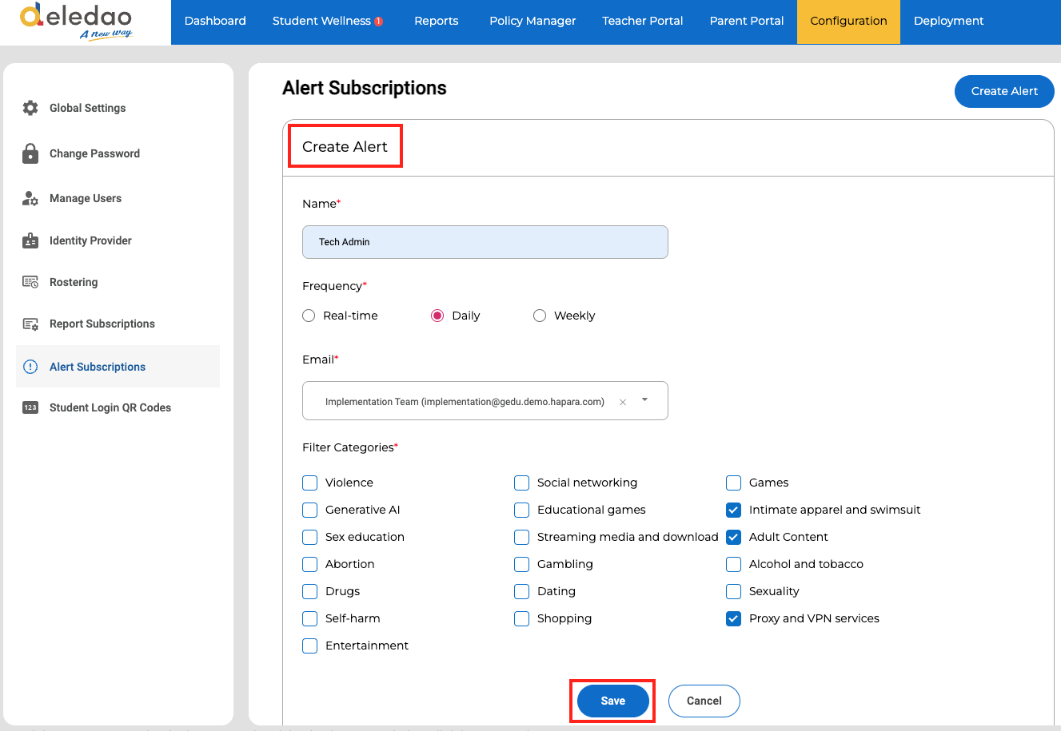
Task: Open the Teacher Portal tab
Action: coord(643,22)
